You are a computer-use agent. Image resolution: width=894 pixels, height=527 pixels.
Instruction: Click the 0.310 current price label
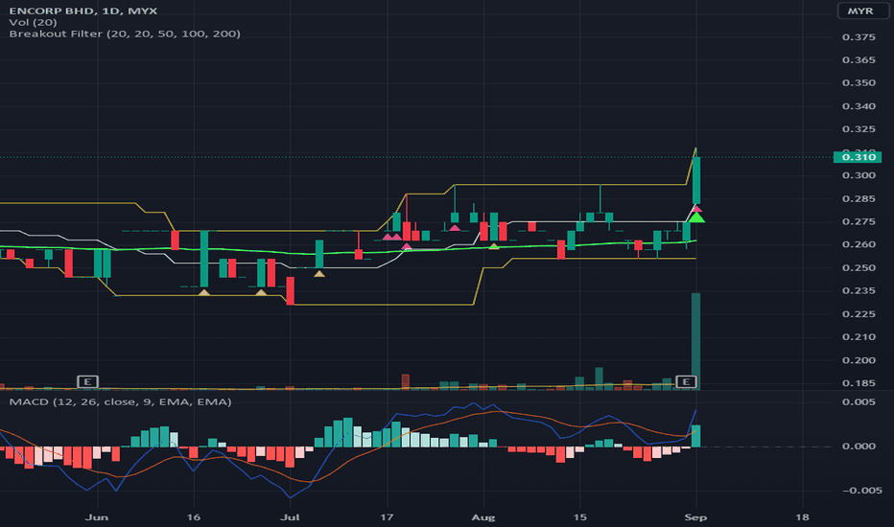858,157
